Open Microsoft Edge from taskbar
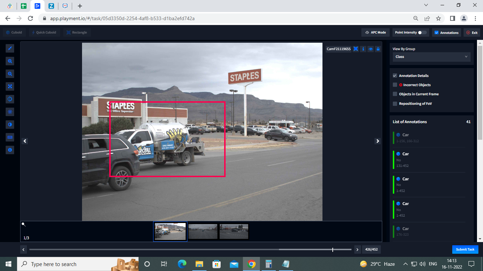The image size is (483, 271). tap(182, 264)
